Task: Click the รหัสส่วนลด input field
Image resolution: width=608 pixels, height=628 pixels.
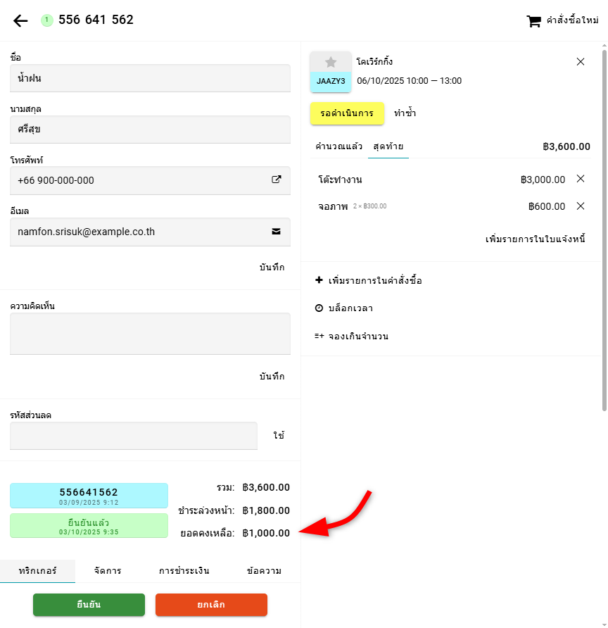Action: point(134,436)
